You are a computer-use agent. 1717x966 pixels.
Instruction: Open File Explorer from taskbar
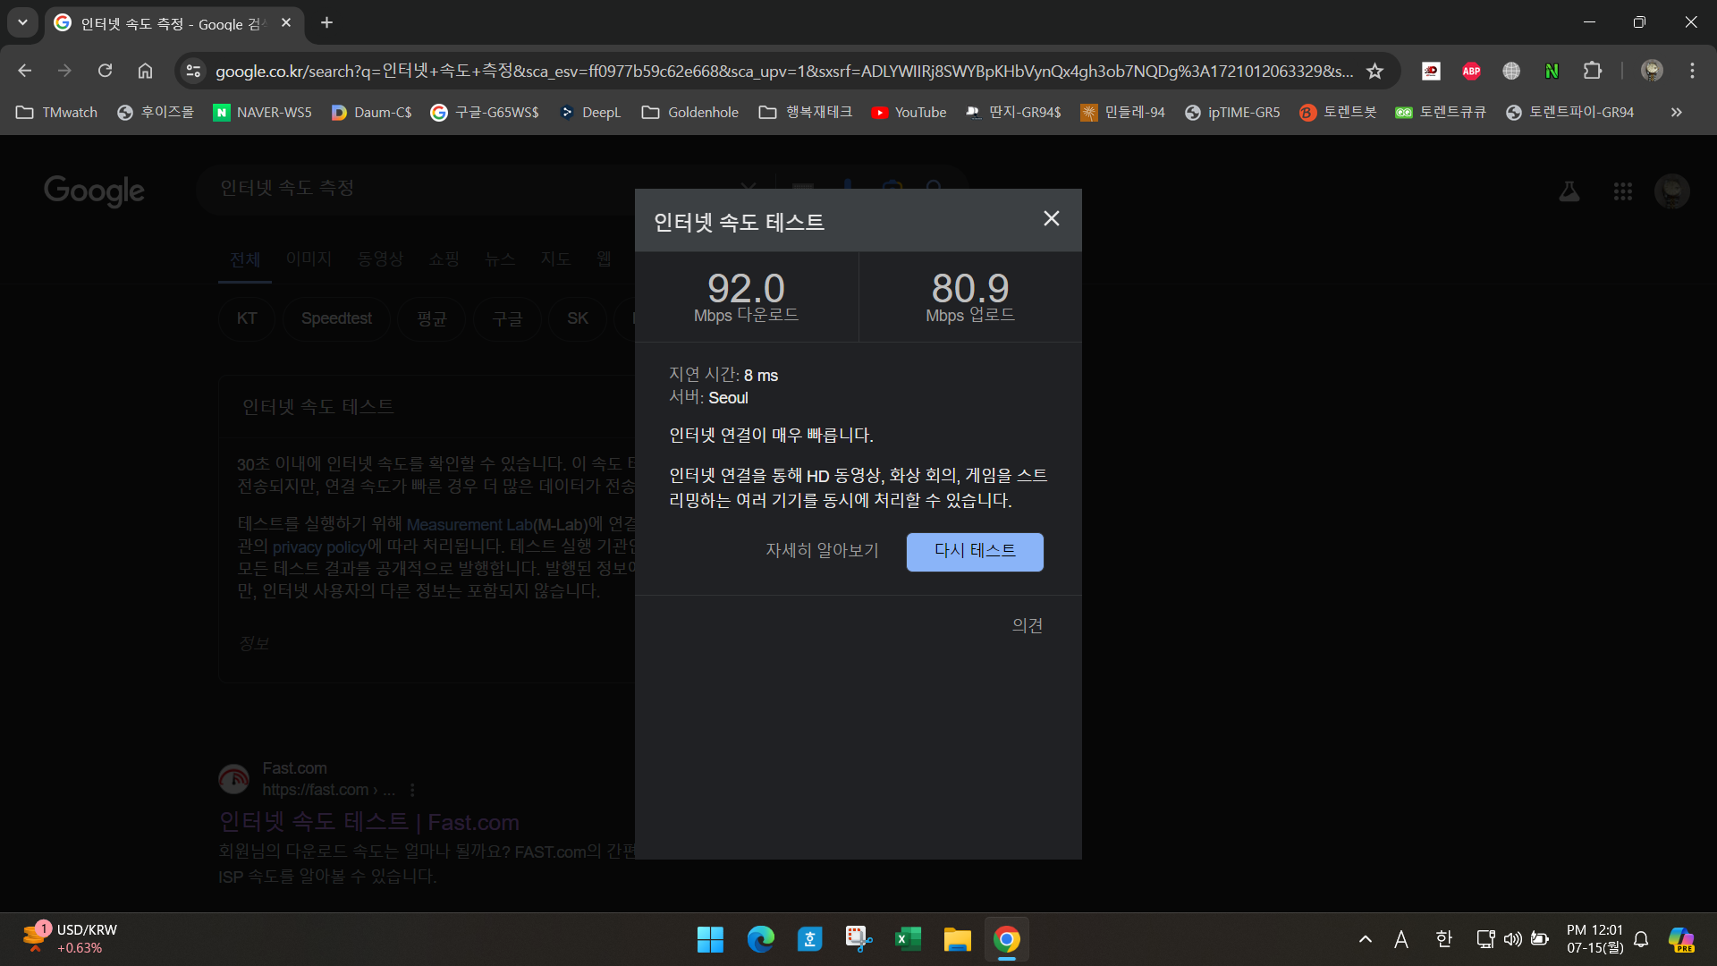pyautogui.click(x=957, y=939)
